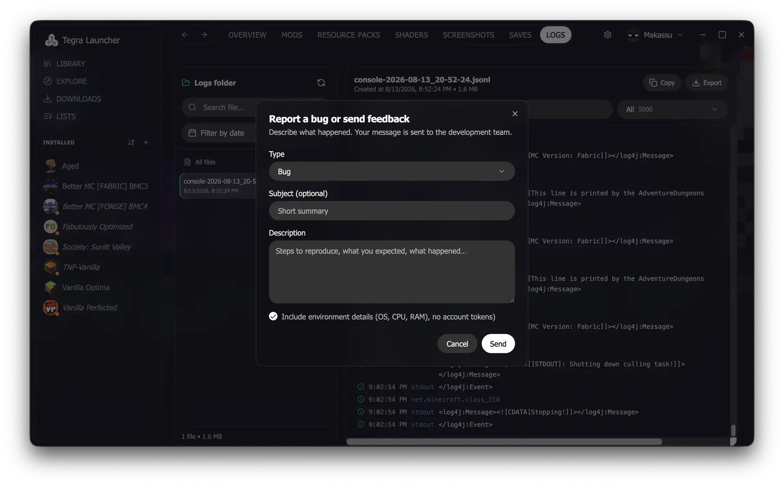Open Lists in the sidebar

[60, 116]
